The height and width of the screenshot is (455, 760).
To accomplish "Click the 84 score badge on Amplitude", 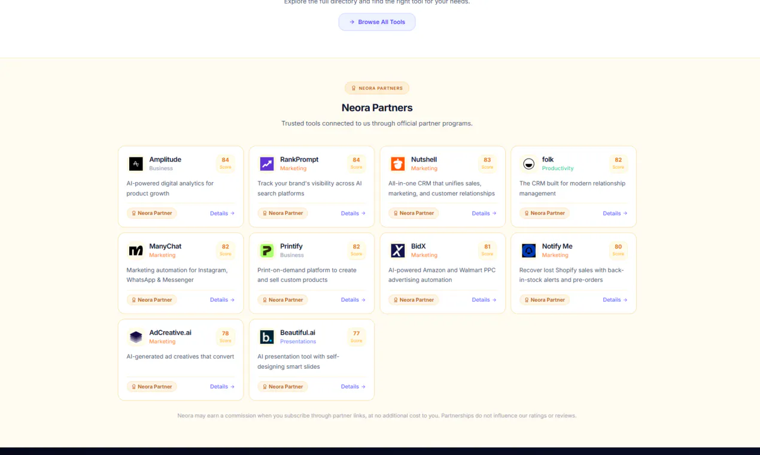I will click(x=226, y=163).
